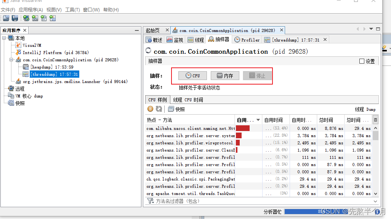Start memory sampling with 内存 button
The image size is (391, 219).
pyautogui.click(x=225, y=75)
